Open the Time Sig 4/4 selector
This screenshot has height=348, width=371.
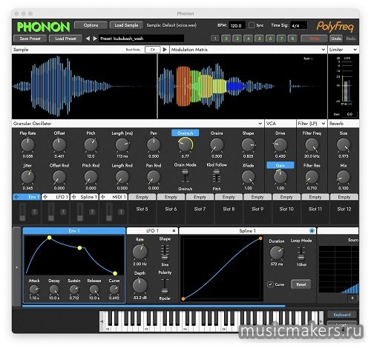tap(298, 25)
